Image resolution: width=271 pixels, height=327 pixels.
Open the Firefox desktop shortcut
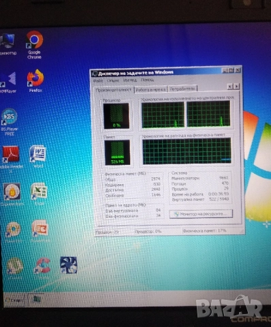click(35, 81)
